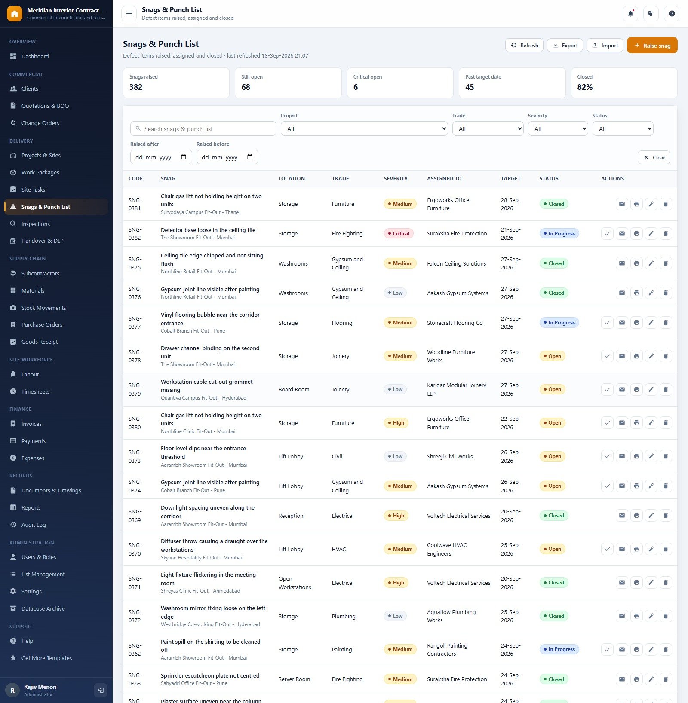
Task: Go to Audit Log in sidebar
Action: (x=56, y=525)
